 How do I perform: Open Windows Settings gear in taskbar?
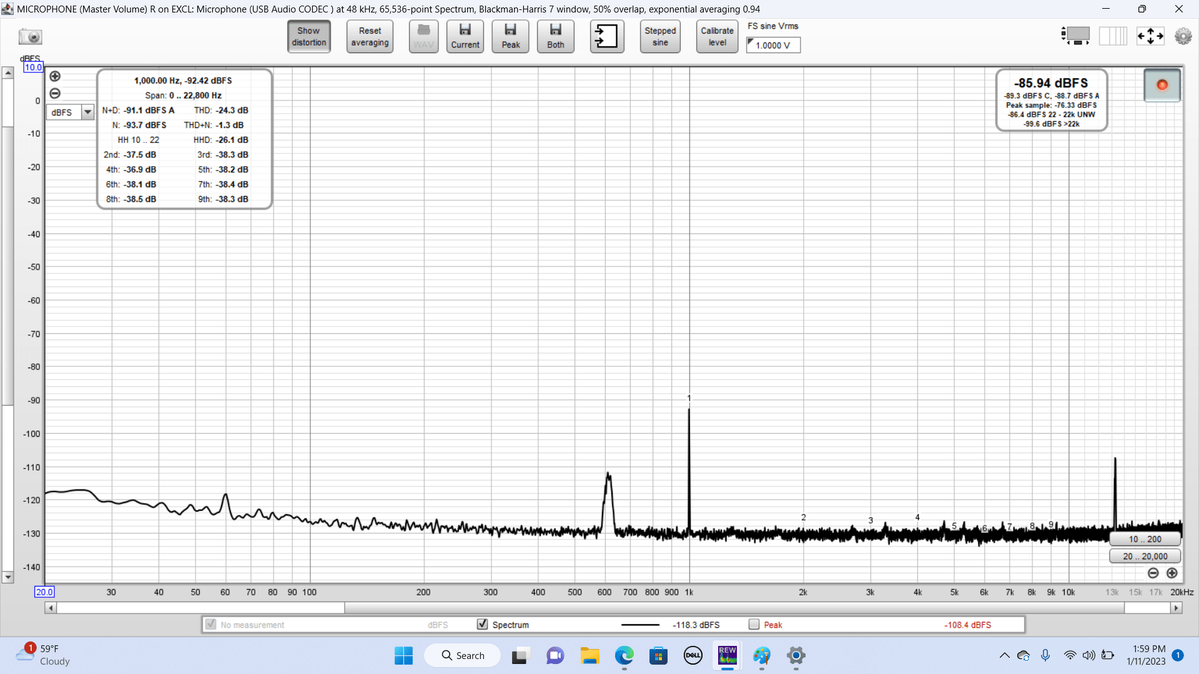796,655
